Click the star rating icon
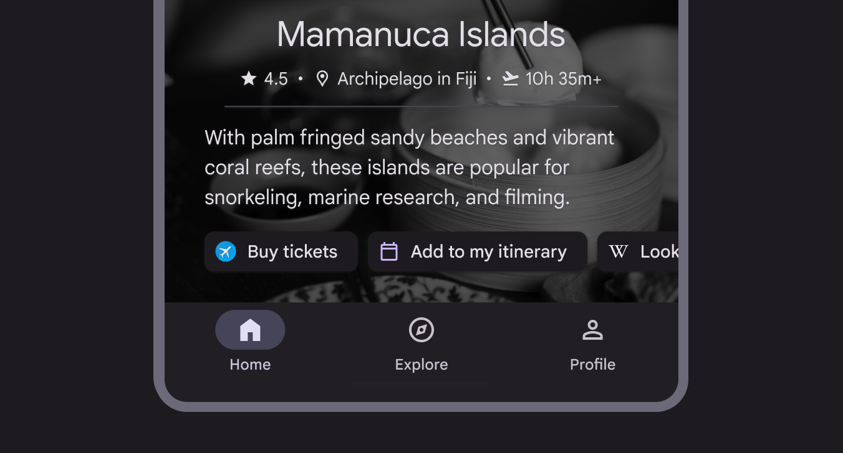The height and width of the screenshot is (453, 843). (x=249, y=78)
